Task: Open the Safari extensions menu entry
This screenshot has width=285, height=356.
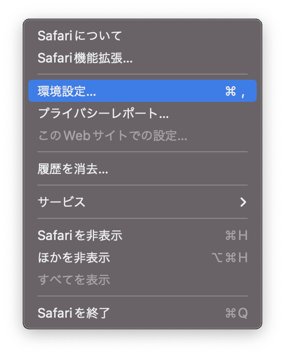Action: coord(142,58)
